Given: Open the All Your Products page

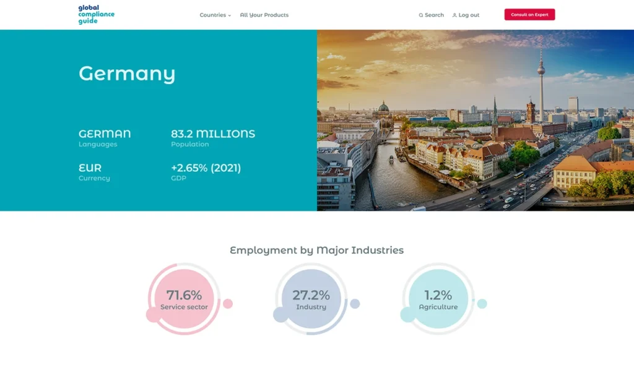Looking at the screenshot, I should click(x=264, y=15).
